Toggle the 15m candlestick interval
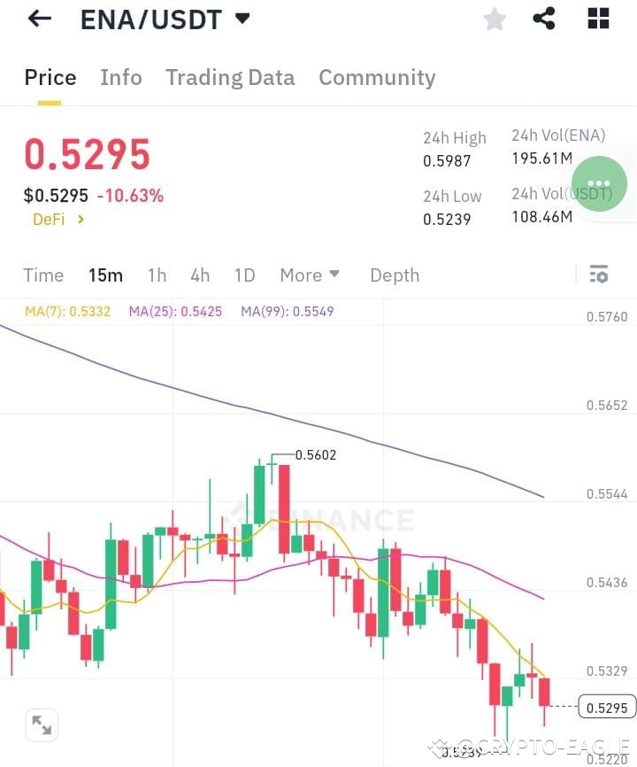Image resolution: width=637 pixels, height=767 pixels. tap(106, 275)
